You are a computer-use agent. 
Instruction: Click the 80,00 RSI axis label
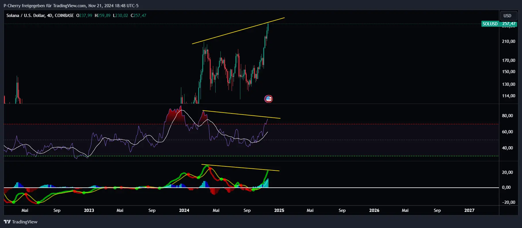pyautogui.click(x=507, y=116)
